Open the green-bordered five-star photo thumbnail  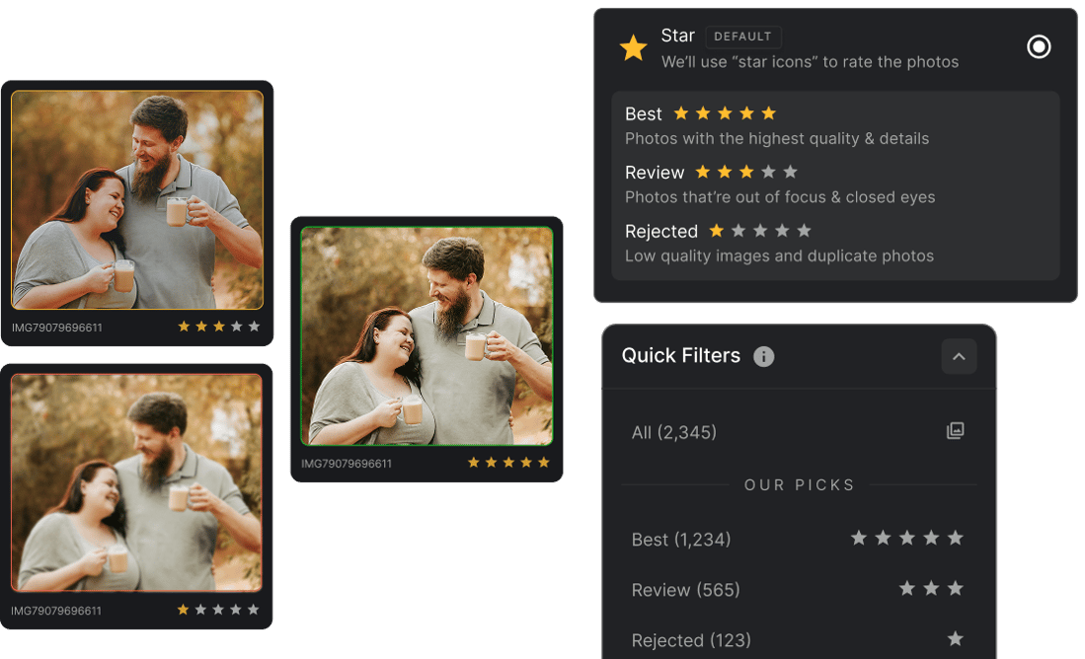point(426,336)
